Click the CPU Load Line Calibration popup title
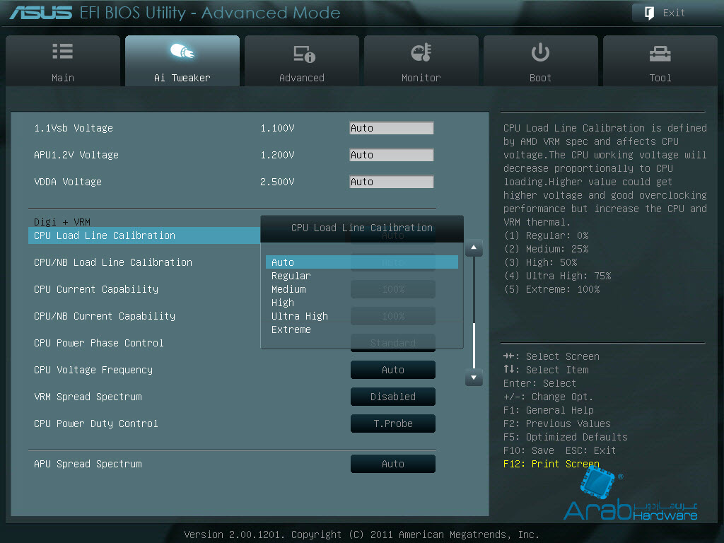The width and height of the screenshot is (724, 543). tap(362, 228)
